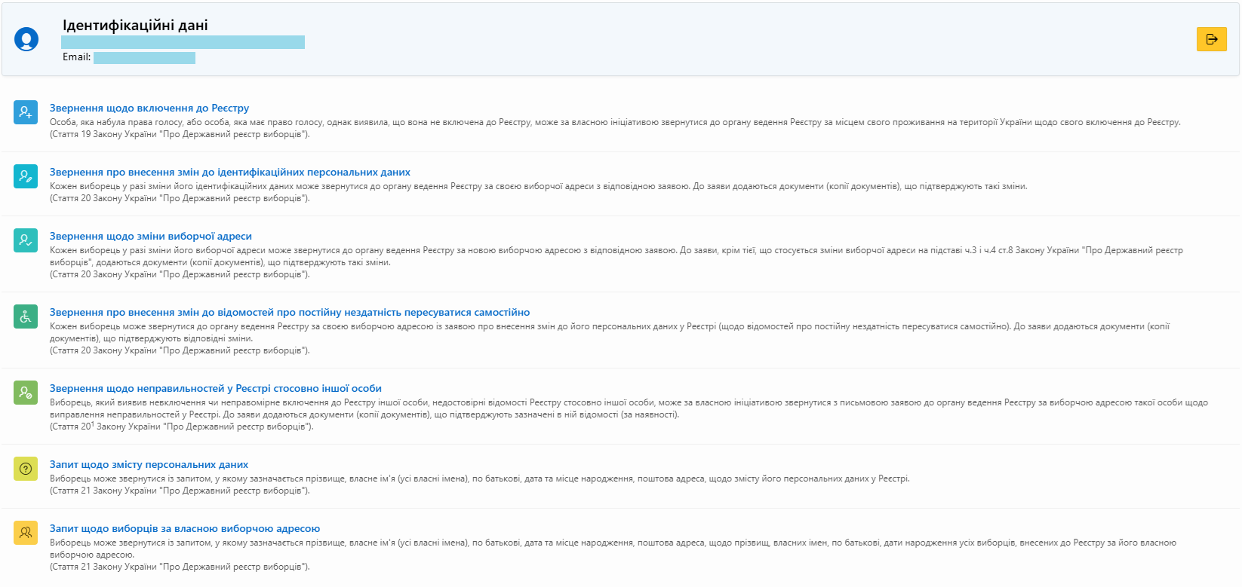Click the orange two-people voters icon

point(26,533)
